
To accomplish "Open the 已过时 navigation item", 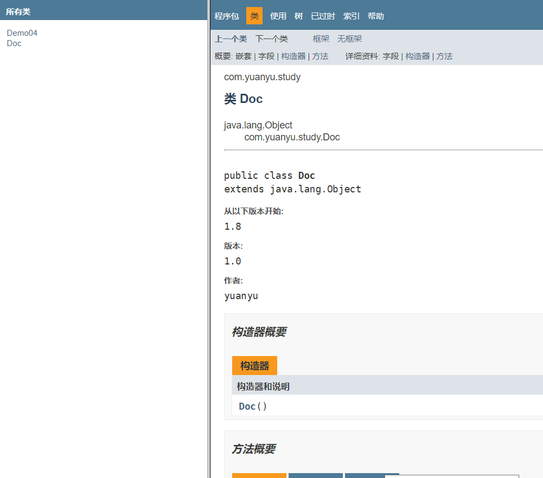I will click(x=323, y=16).
